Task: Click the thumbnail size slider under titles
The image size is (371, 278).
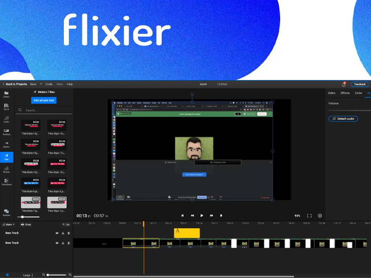Action: click(x=28, y=217)
